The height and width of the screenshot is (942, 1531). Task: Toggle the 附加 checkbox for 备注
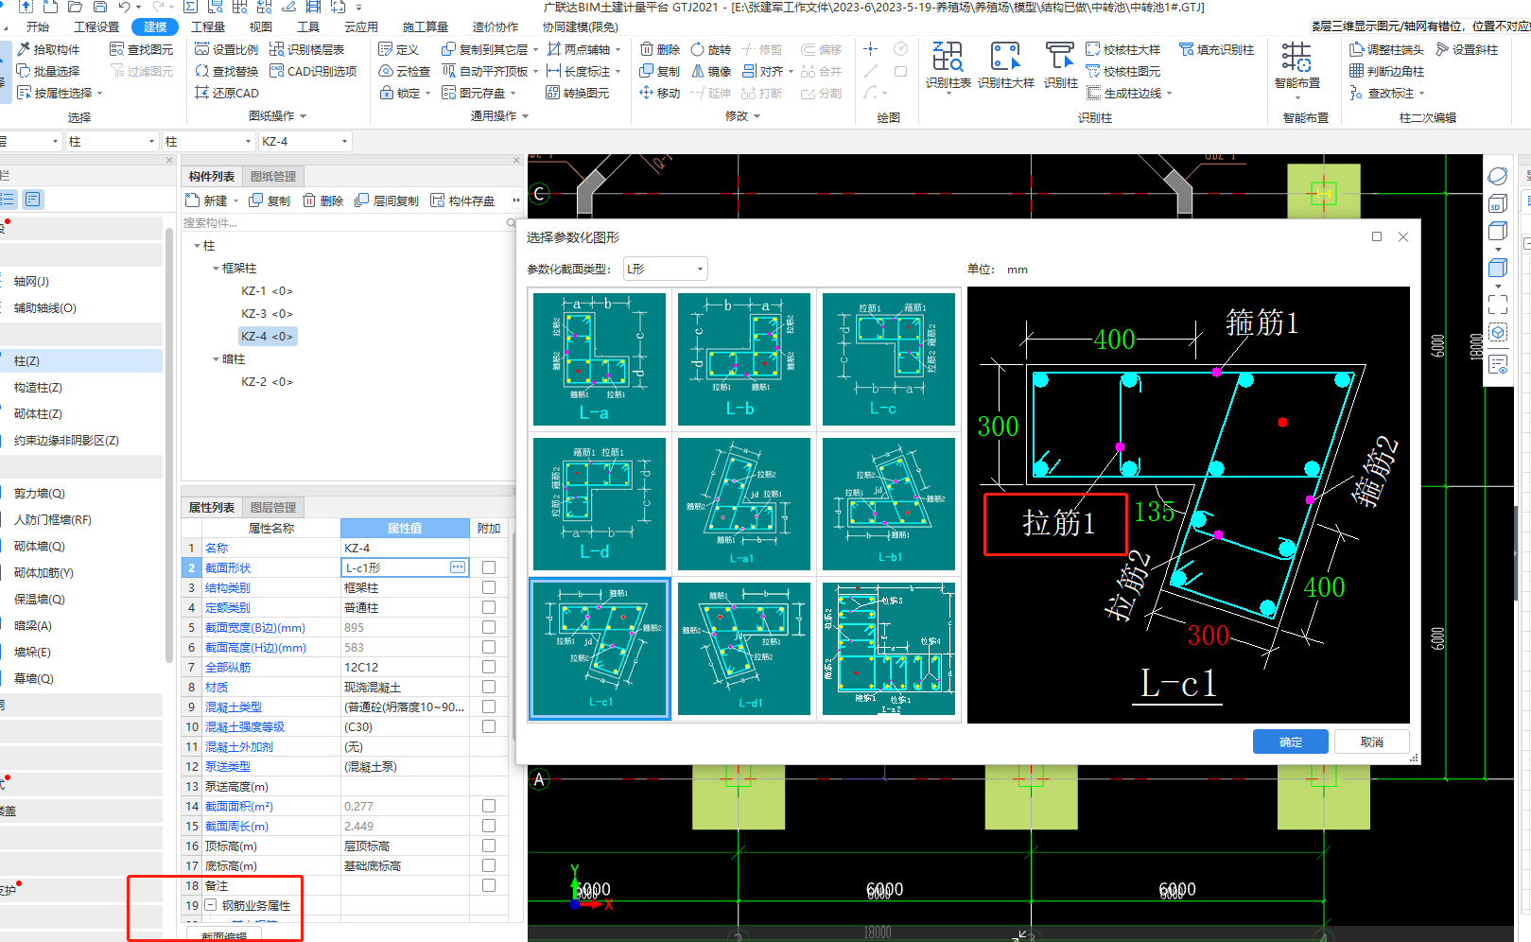point(489,885)
